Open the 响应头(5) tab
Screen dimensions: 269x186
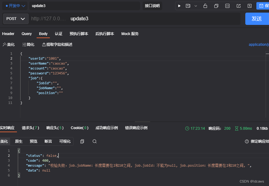[55, 128]
